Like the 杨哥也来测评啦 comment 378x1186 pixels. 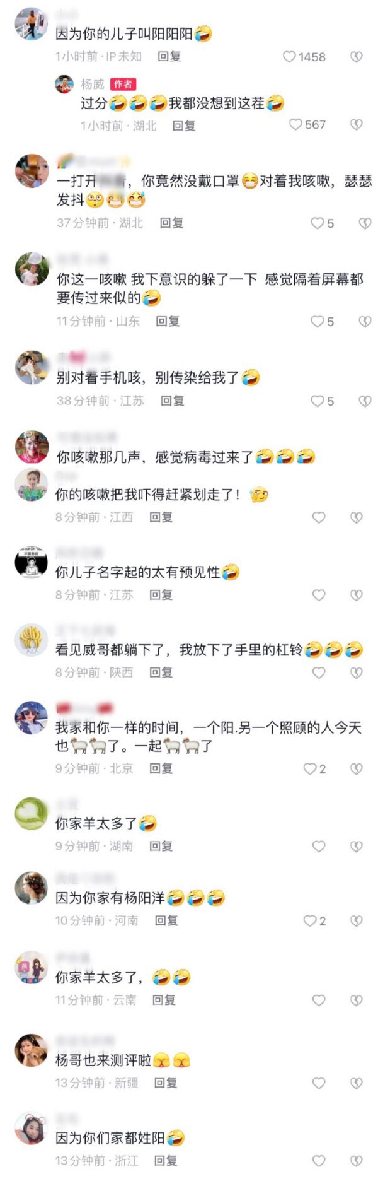point(319,1083)
